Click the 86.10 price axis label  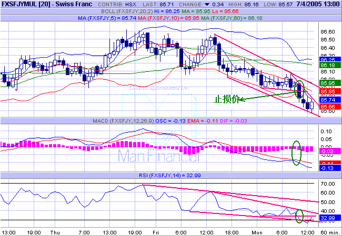click(x=328, y=72)
